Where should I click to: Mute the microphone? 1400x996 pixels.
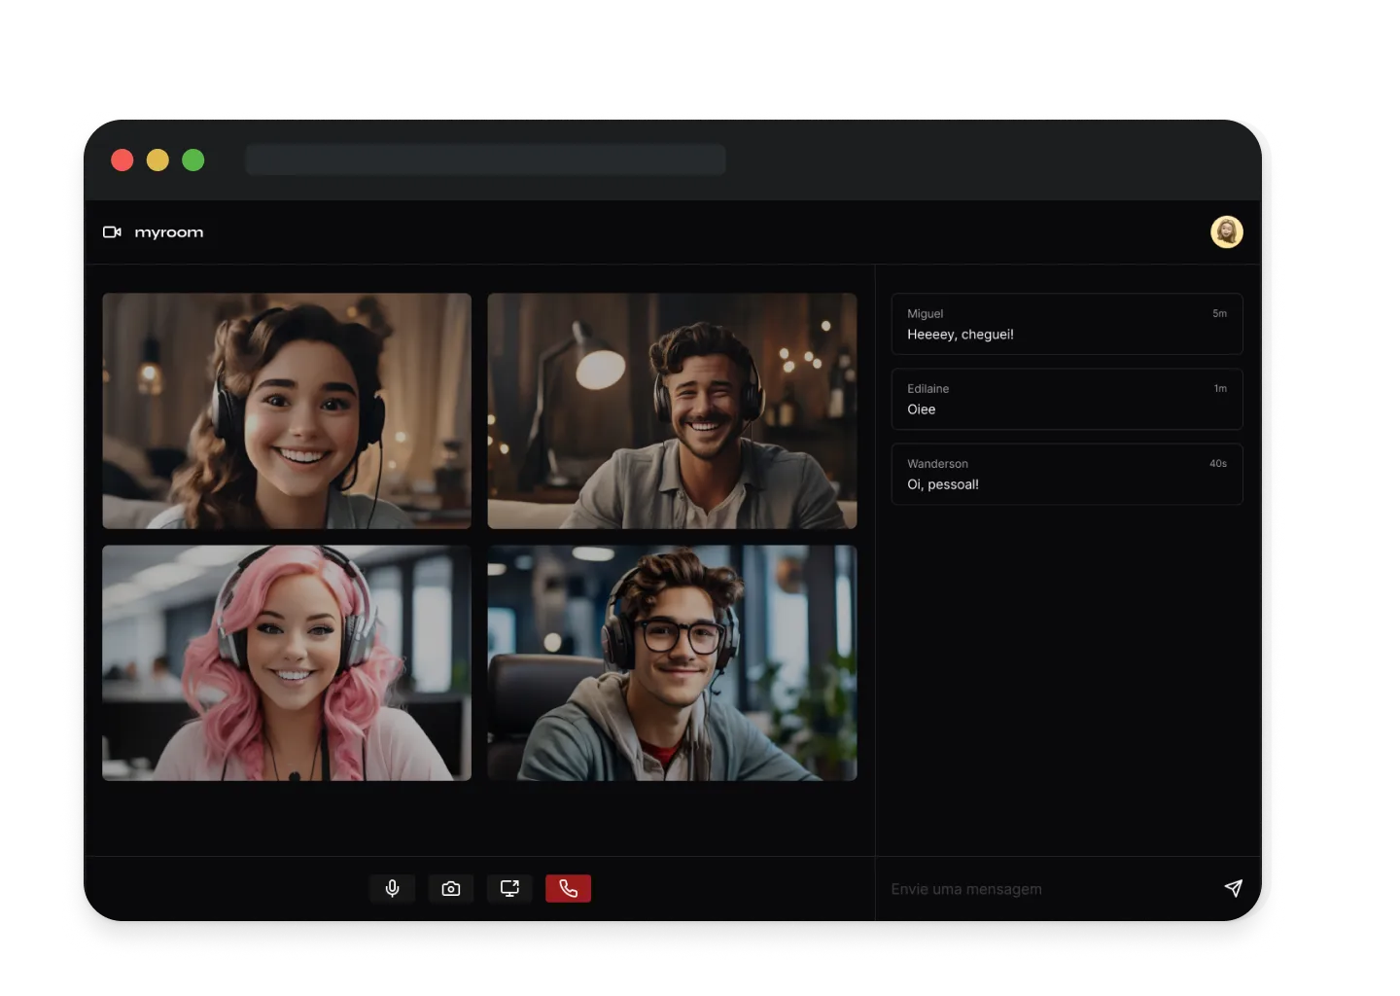click(392, 888)
